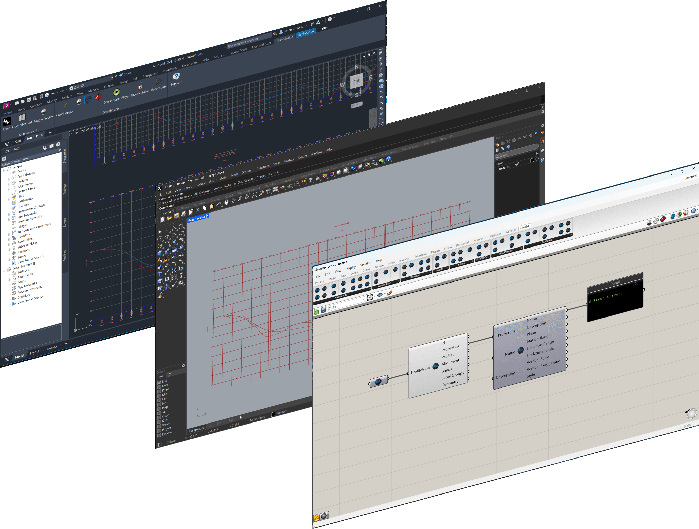
Task: Expand Surfaces node under Intro-1
Action: click(9, 184)
